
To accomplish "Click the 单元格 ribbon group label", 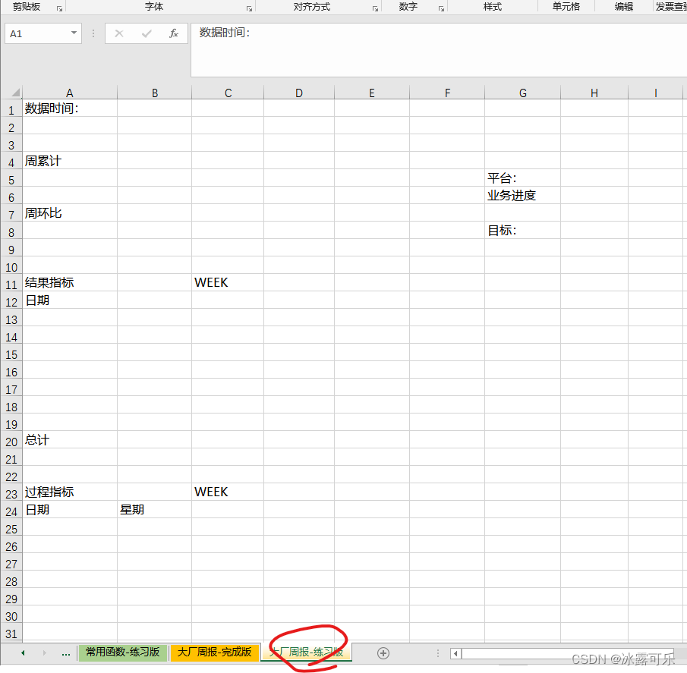I will (566, 7).
